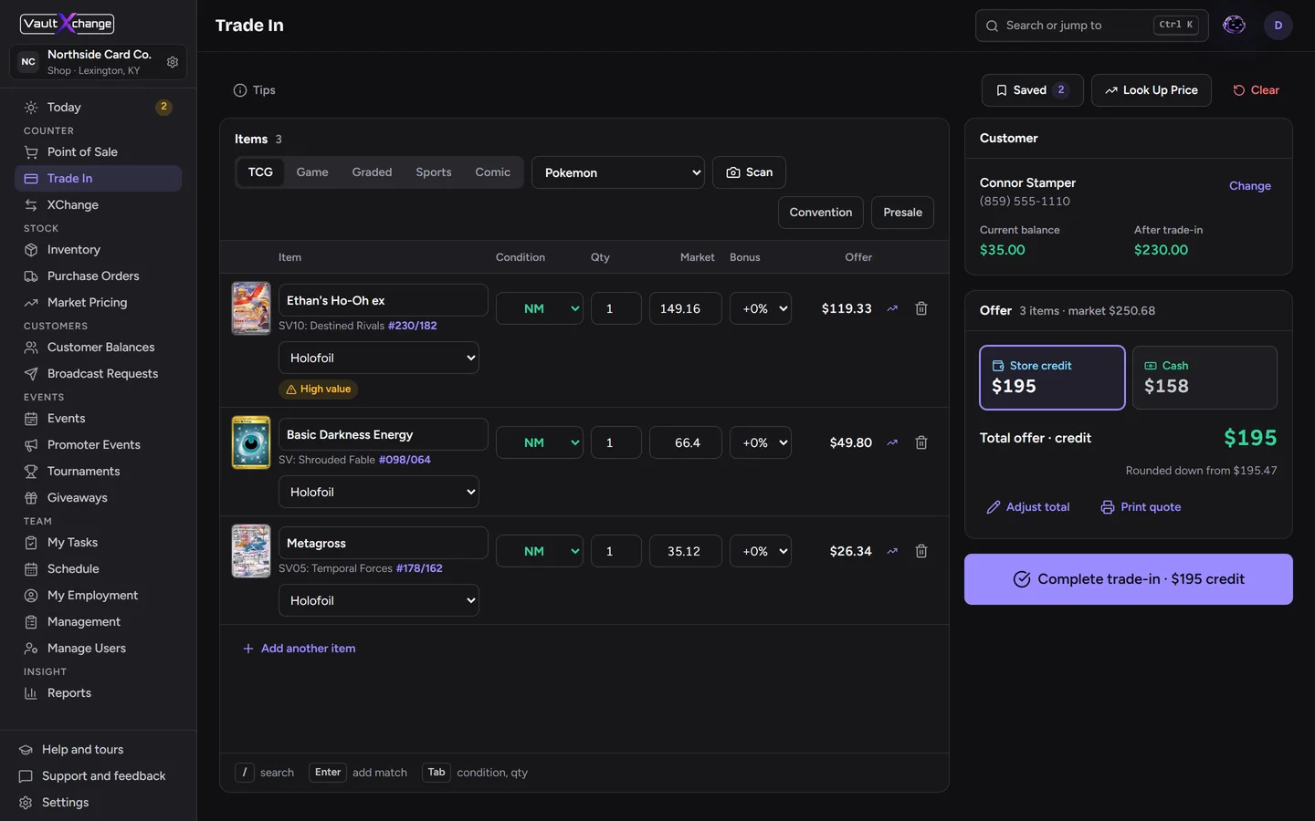Viewport: 1315px width, 821px height.
Task: Select Store credit payout option
Action: click(1052, 378)
